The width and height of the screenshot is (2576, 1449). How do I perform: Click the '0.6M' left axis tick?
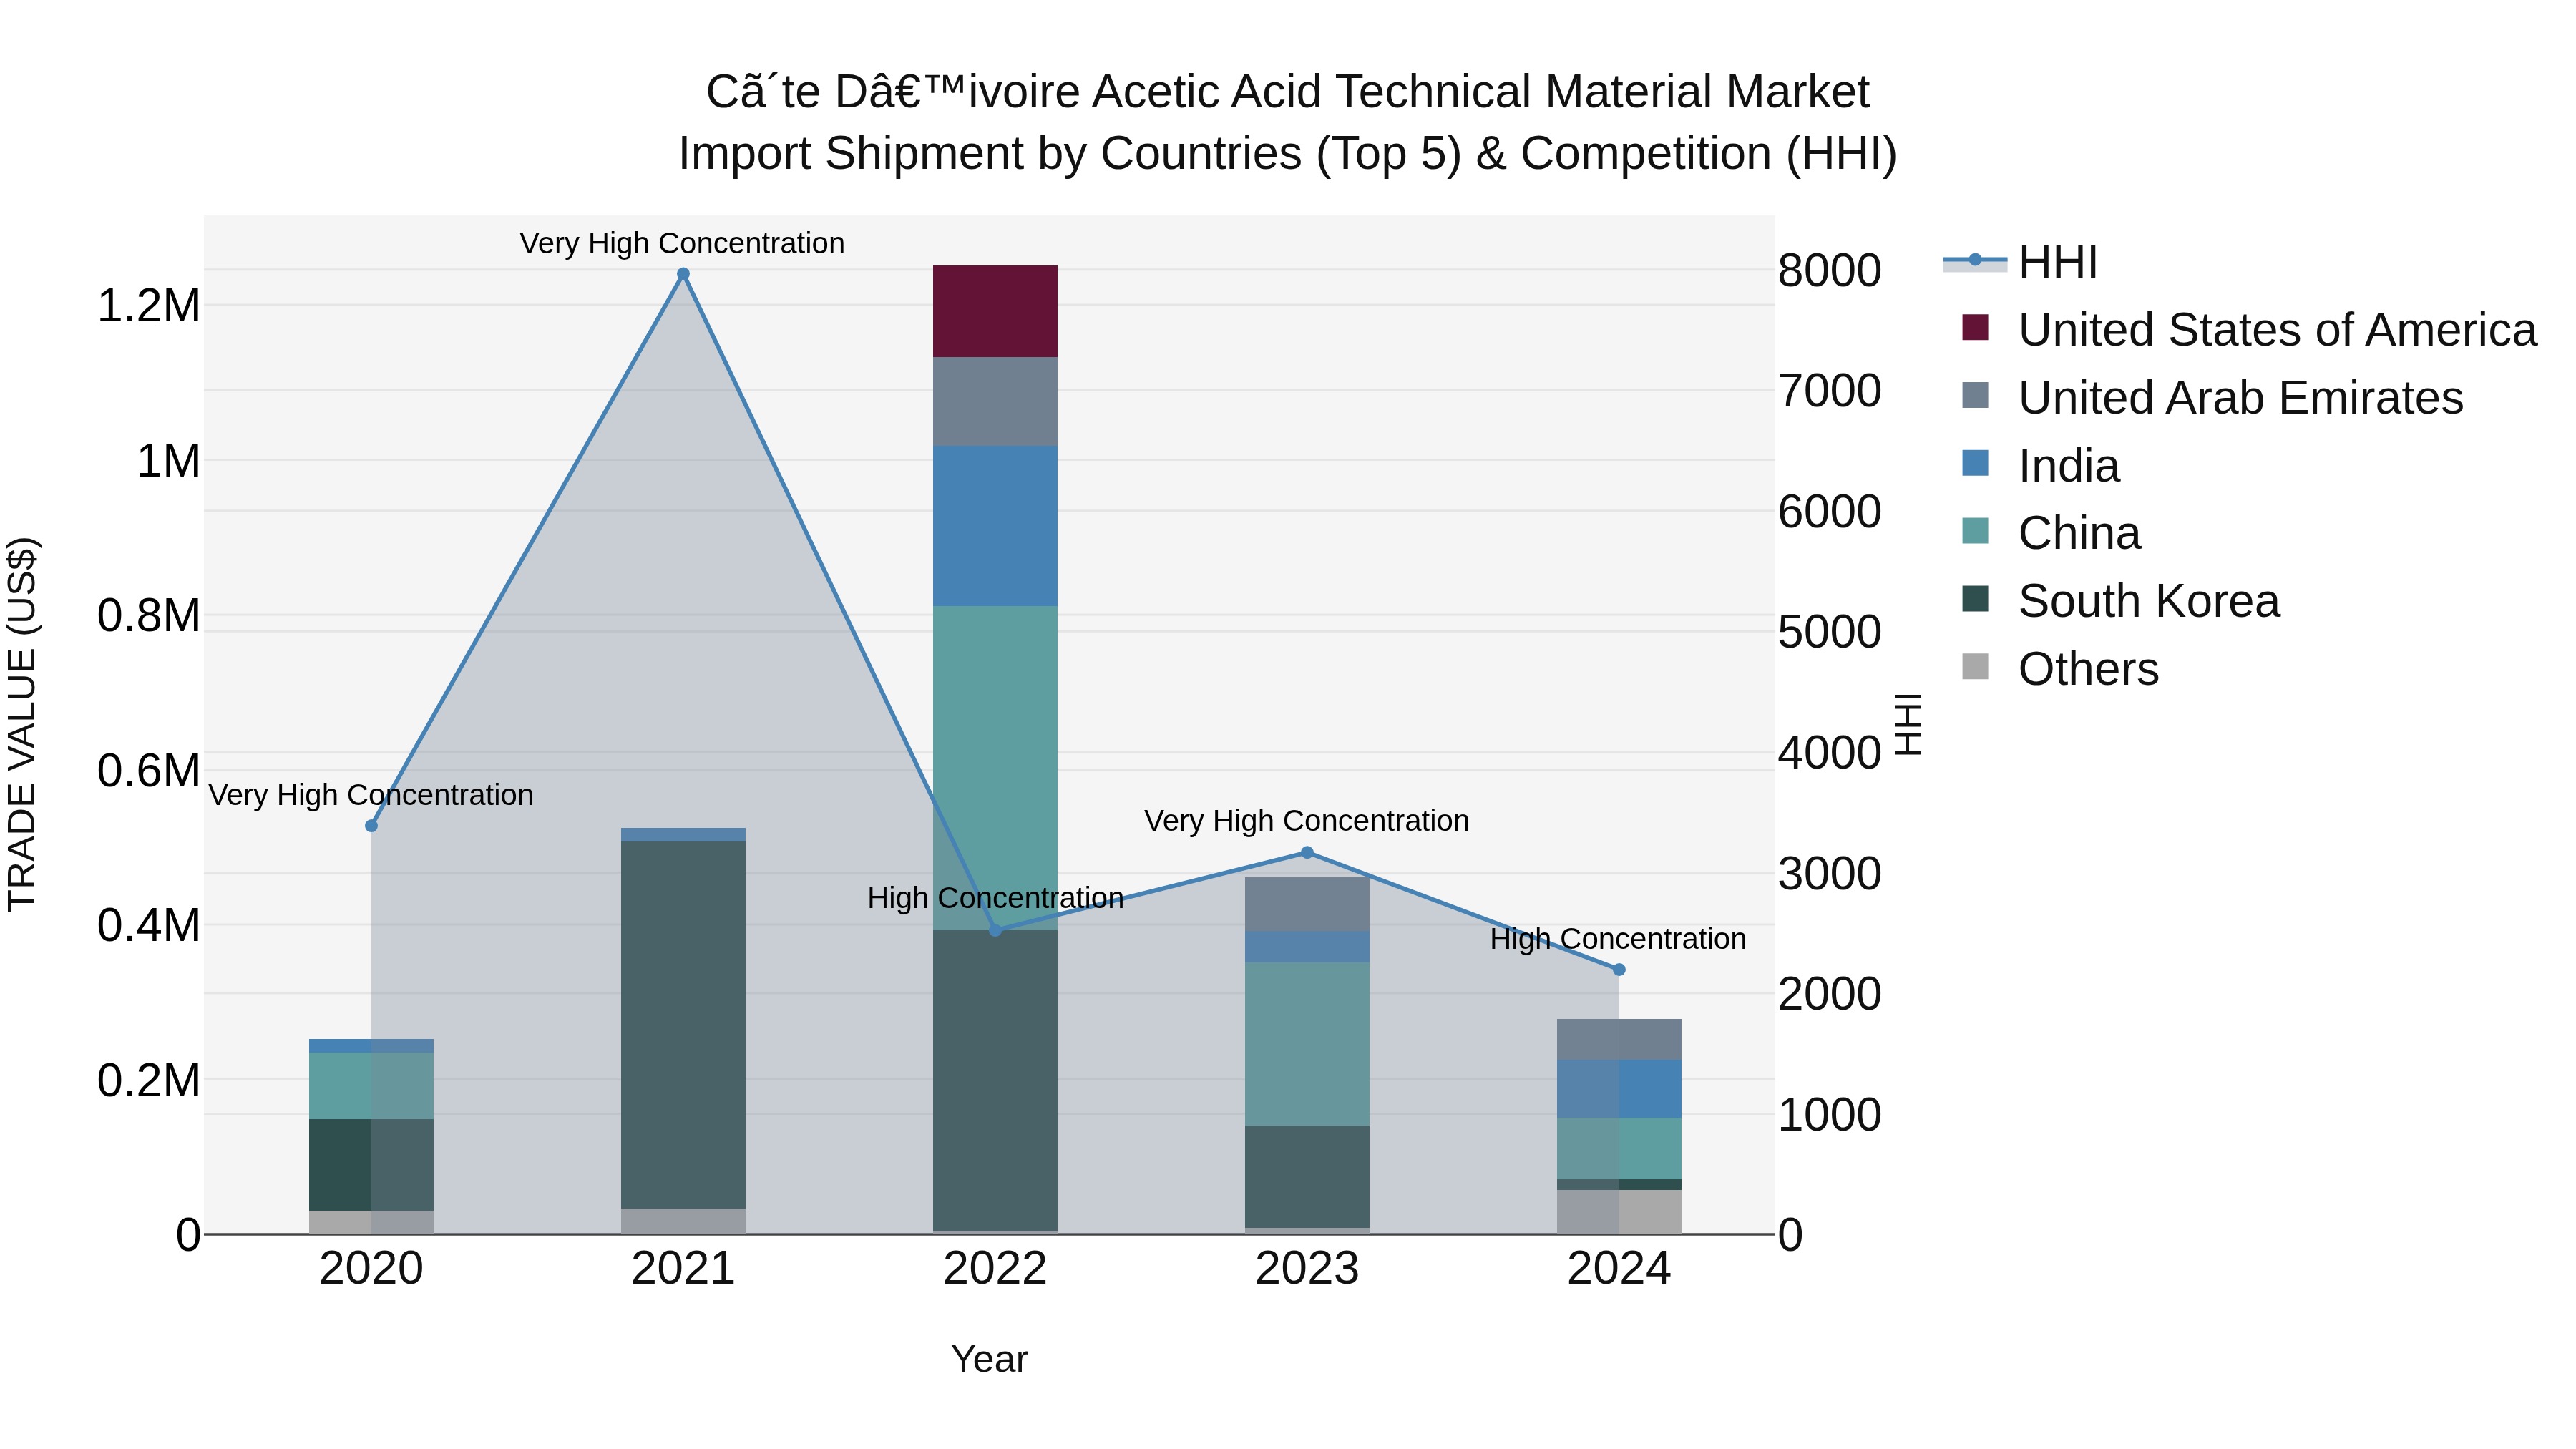pos(149,771)
